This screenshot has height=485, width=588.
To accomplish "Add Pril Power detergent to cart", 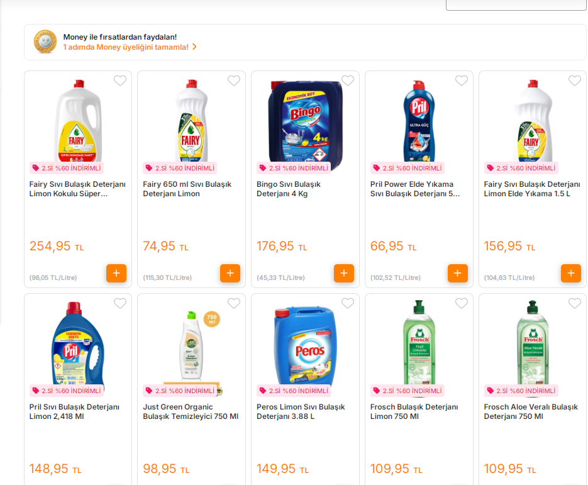I will coord(457,273).
